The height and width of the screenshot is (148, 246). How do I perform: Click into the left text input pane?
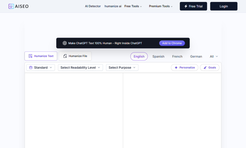74,110
